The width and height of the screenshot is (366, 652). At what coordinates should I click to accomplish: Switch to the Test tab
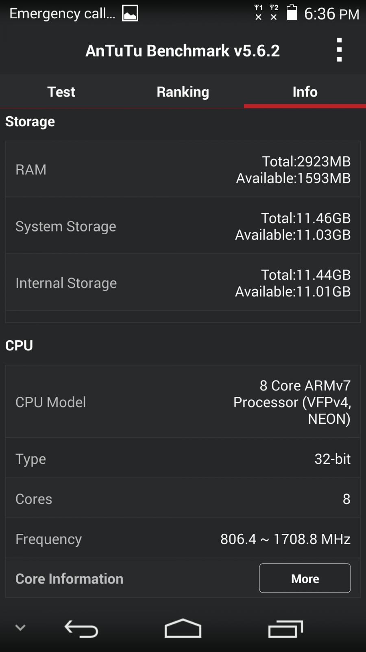point(61,92)
